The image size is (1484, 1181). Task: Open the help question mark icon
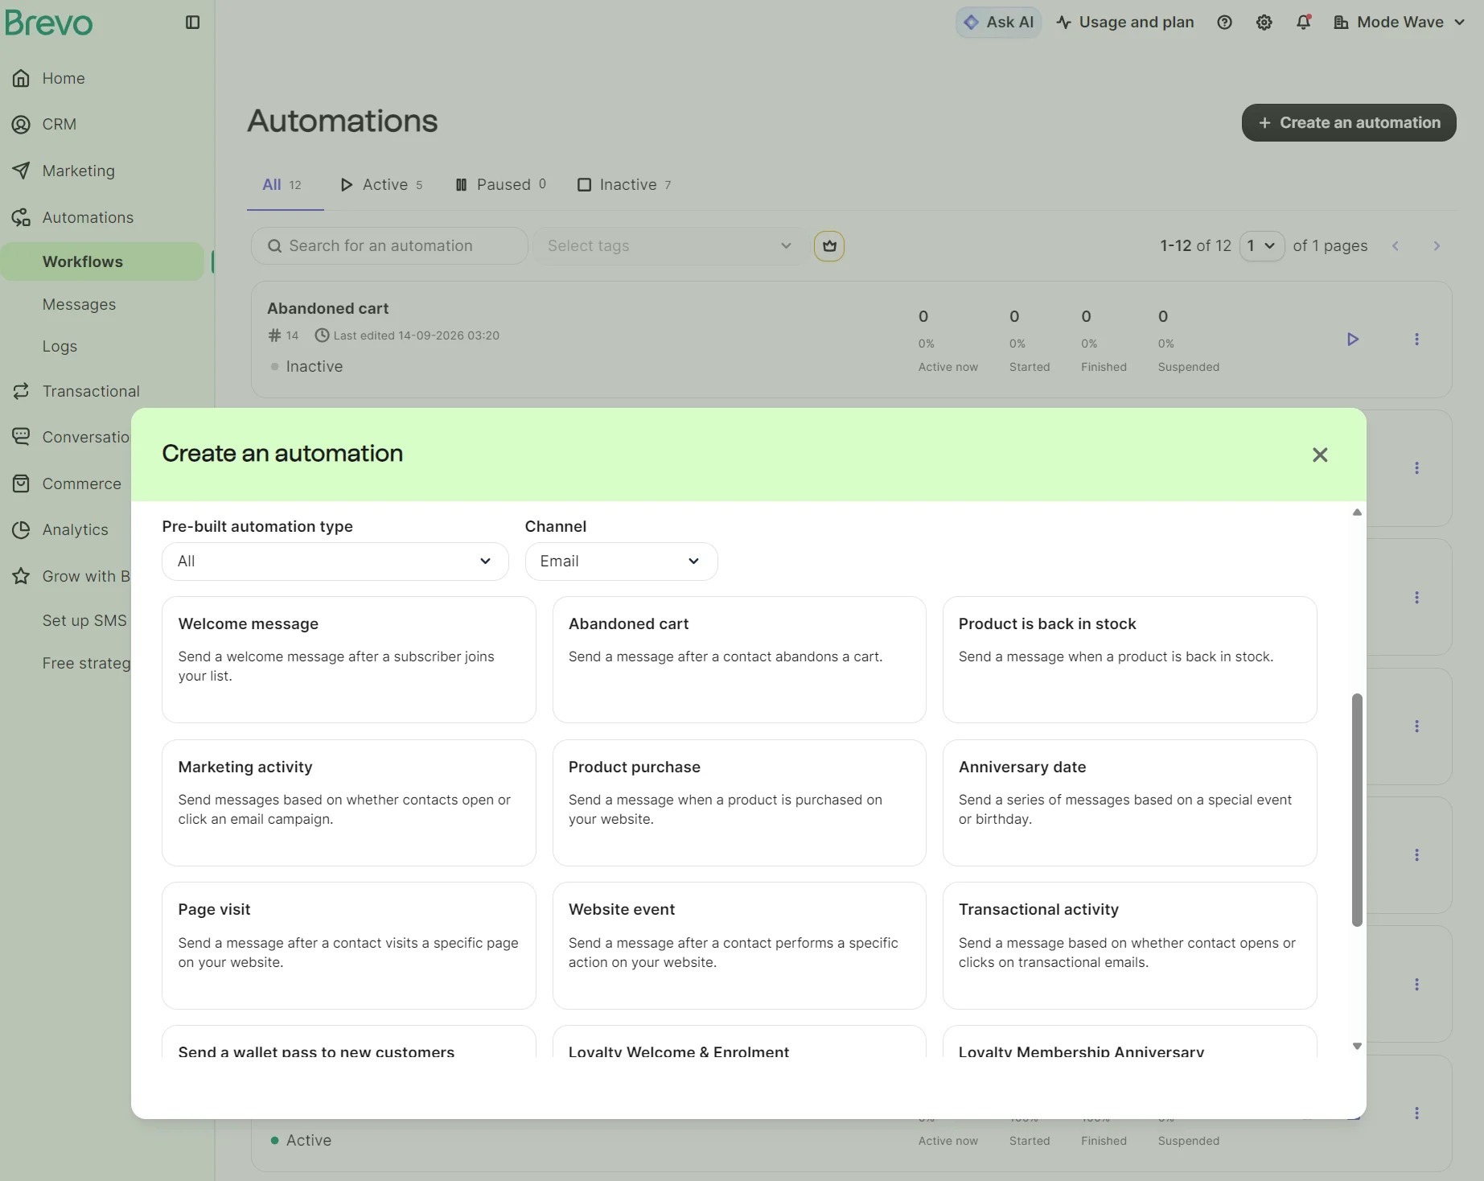click(x=1224, y=23)
